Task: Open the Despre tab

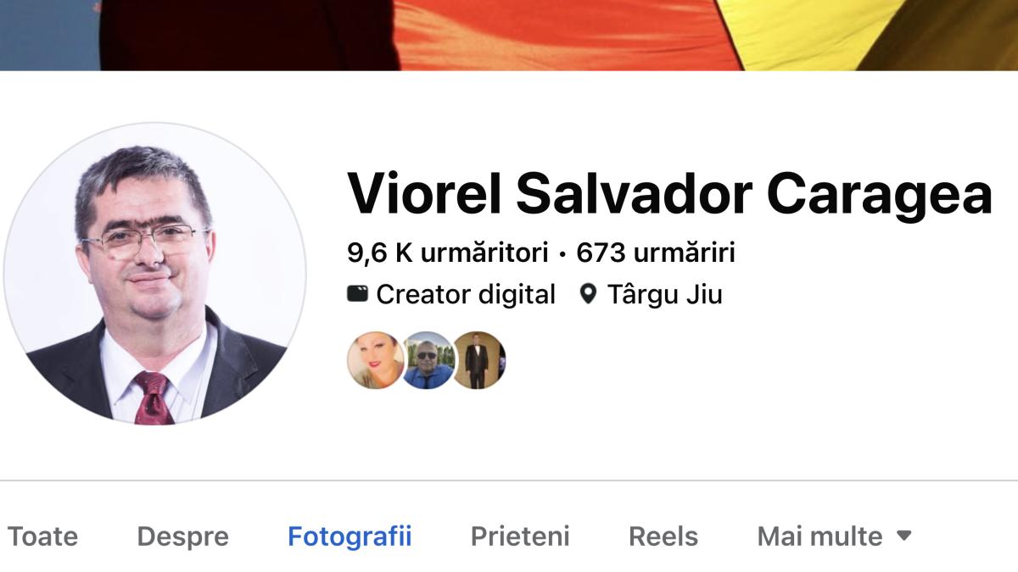Action: pyautogui.click(x=182, y=536)
